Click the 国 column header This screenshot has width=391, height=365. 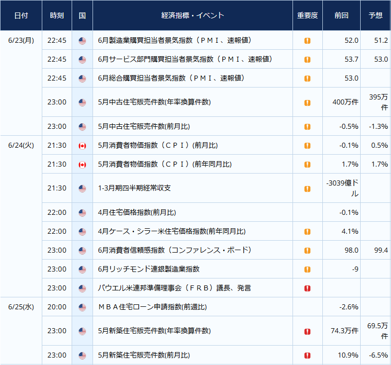click(82, 15)
